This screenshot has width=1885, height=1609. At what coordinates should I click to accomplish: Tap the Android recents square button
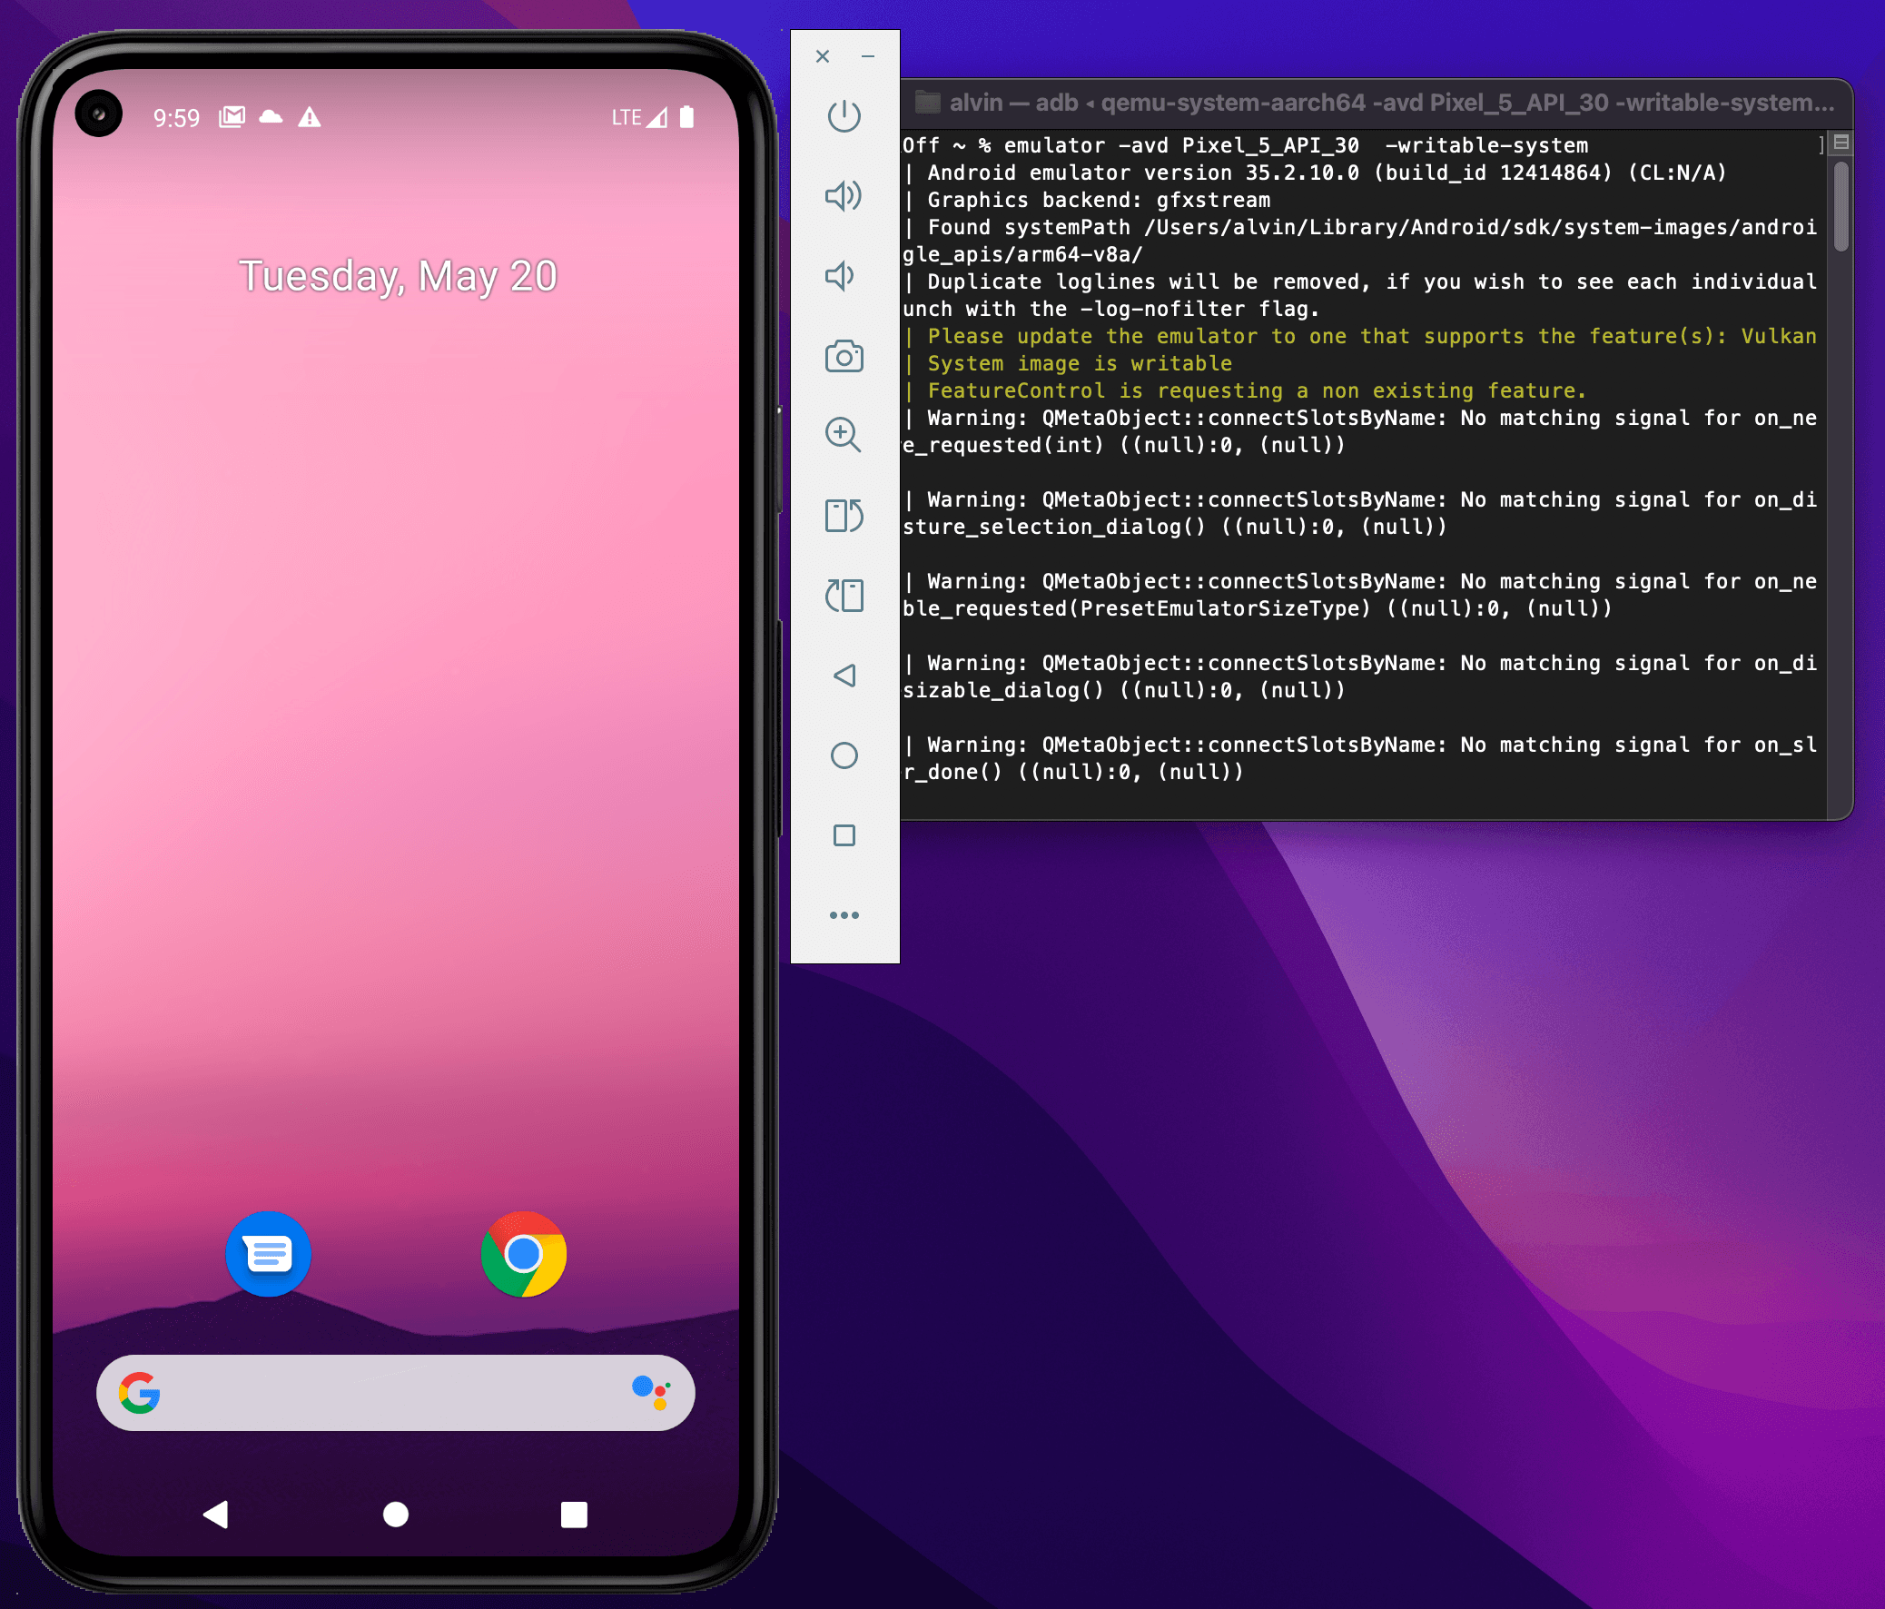(574, 1515)
